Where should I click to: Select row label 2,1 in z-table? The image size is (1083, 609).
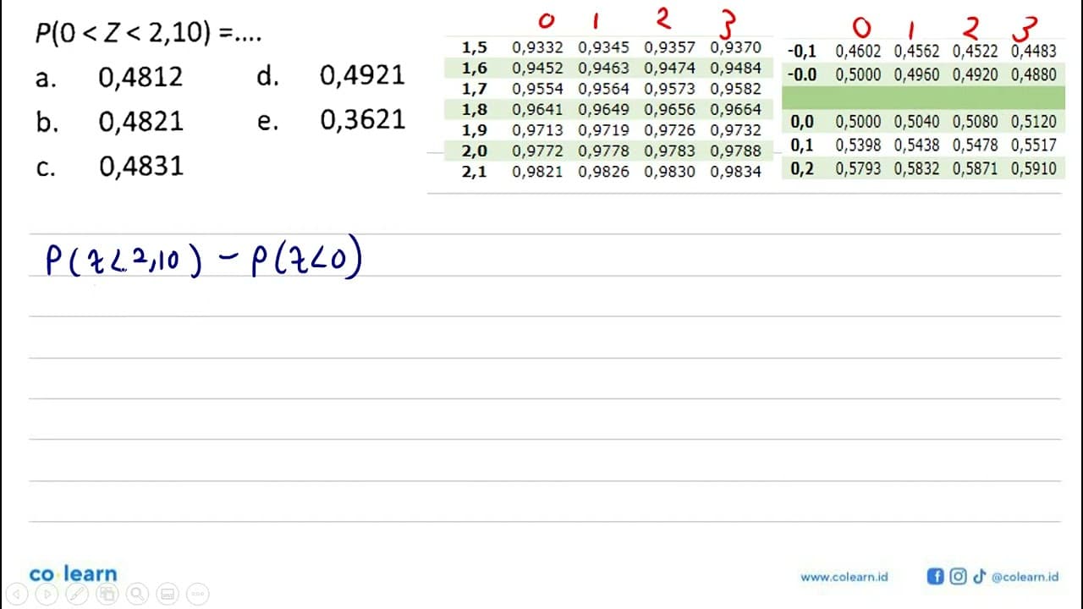(475, 172)
